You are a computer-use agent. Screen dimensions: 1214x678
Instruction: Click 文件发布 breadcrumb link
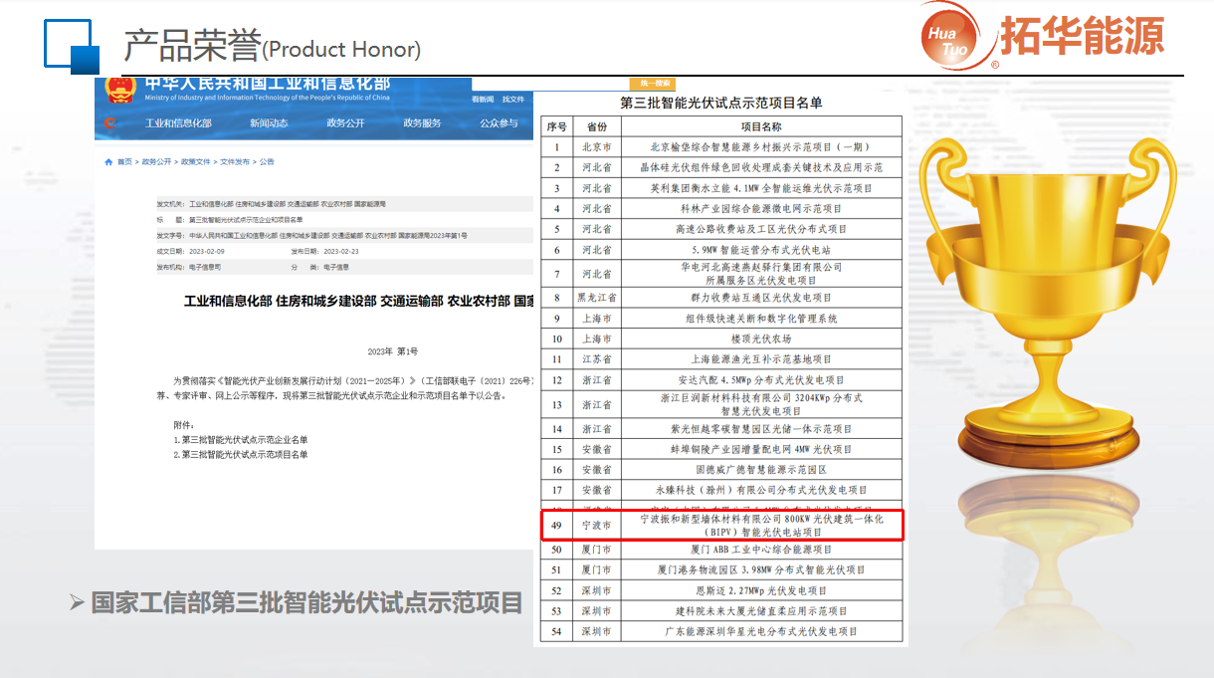coord(235,161)
